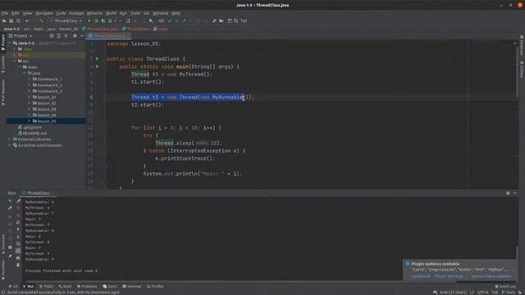Click Expand All in the Project panel header

tap(58, 36)
